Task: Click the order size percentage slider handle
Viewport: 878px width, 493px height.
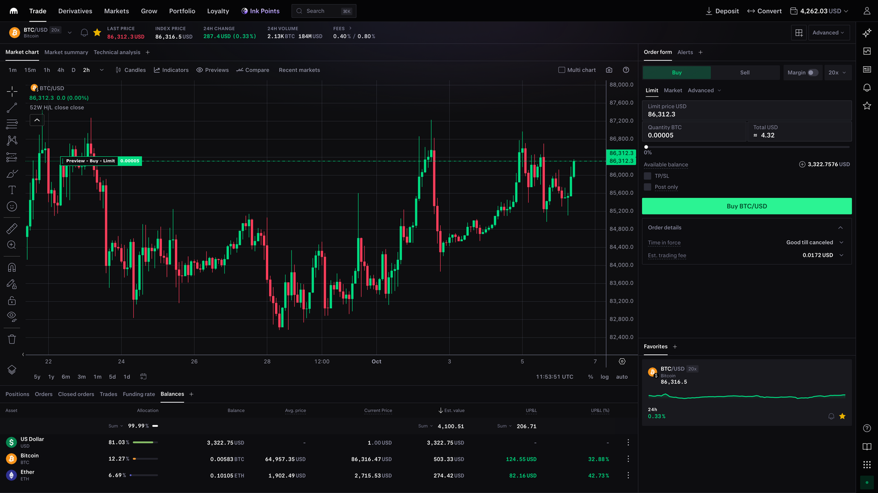Action: pos(646,147)
